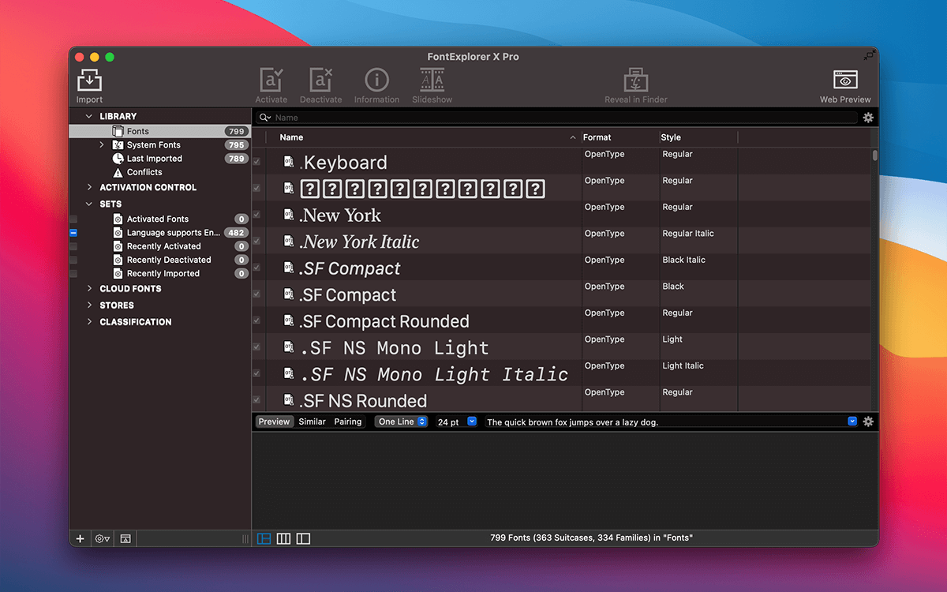The image size is (947, 592).
Task: Open the sidebar action gear menu
Action: coord(103,538)
